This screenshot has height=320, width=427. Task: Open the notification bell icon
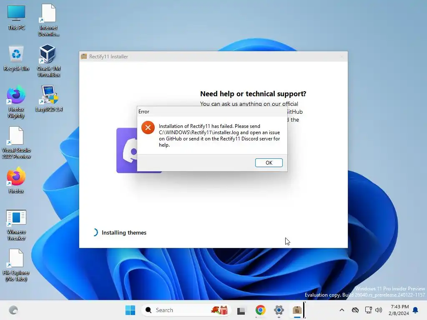(x=416, y=310)
